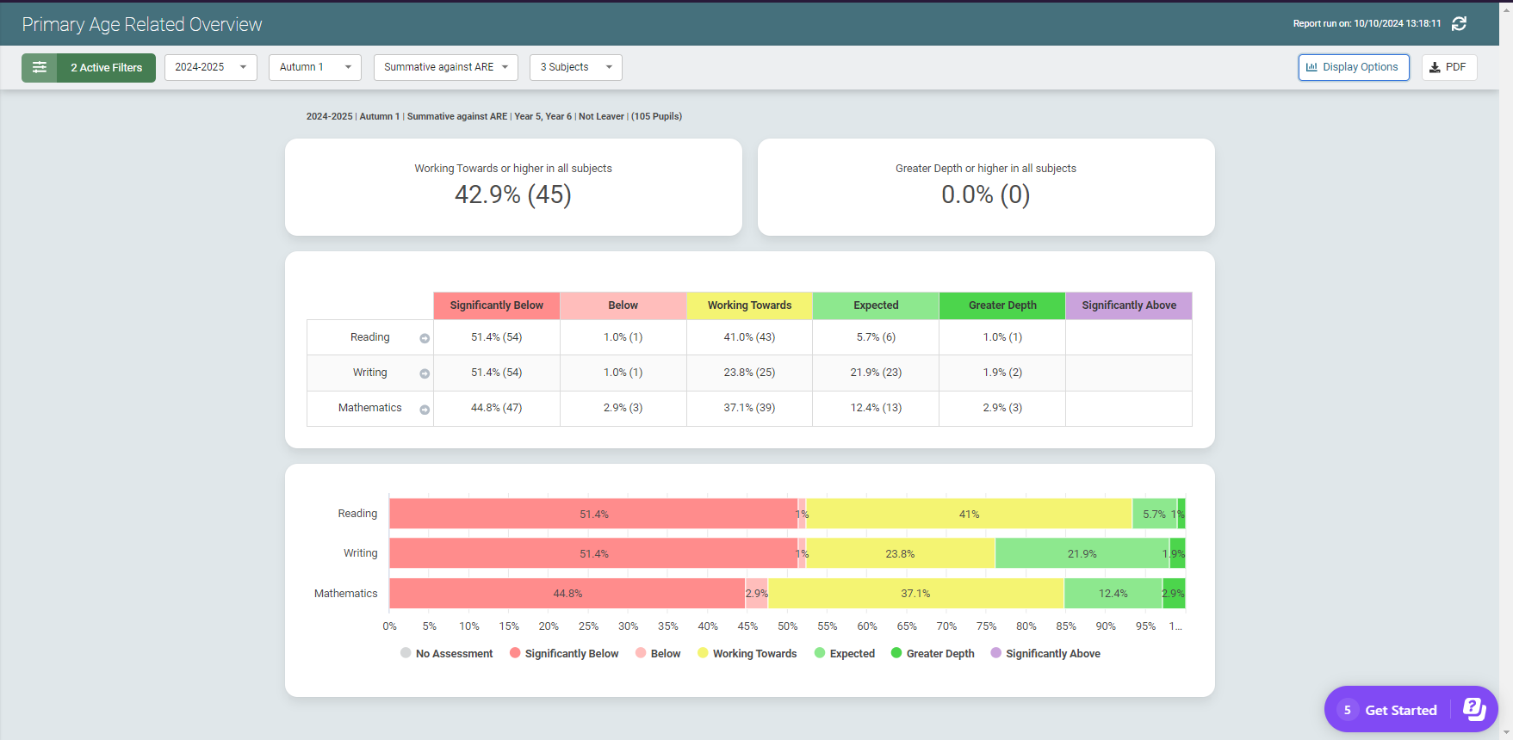
Task: Open Display Options chart settings
Action: pyautogui.click(x=1353, y=67)
